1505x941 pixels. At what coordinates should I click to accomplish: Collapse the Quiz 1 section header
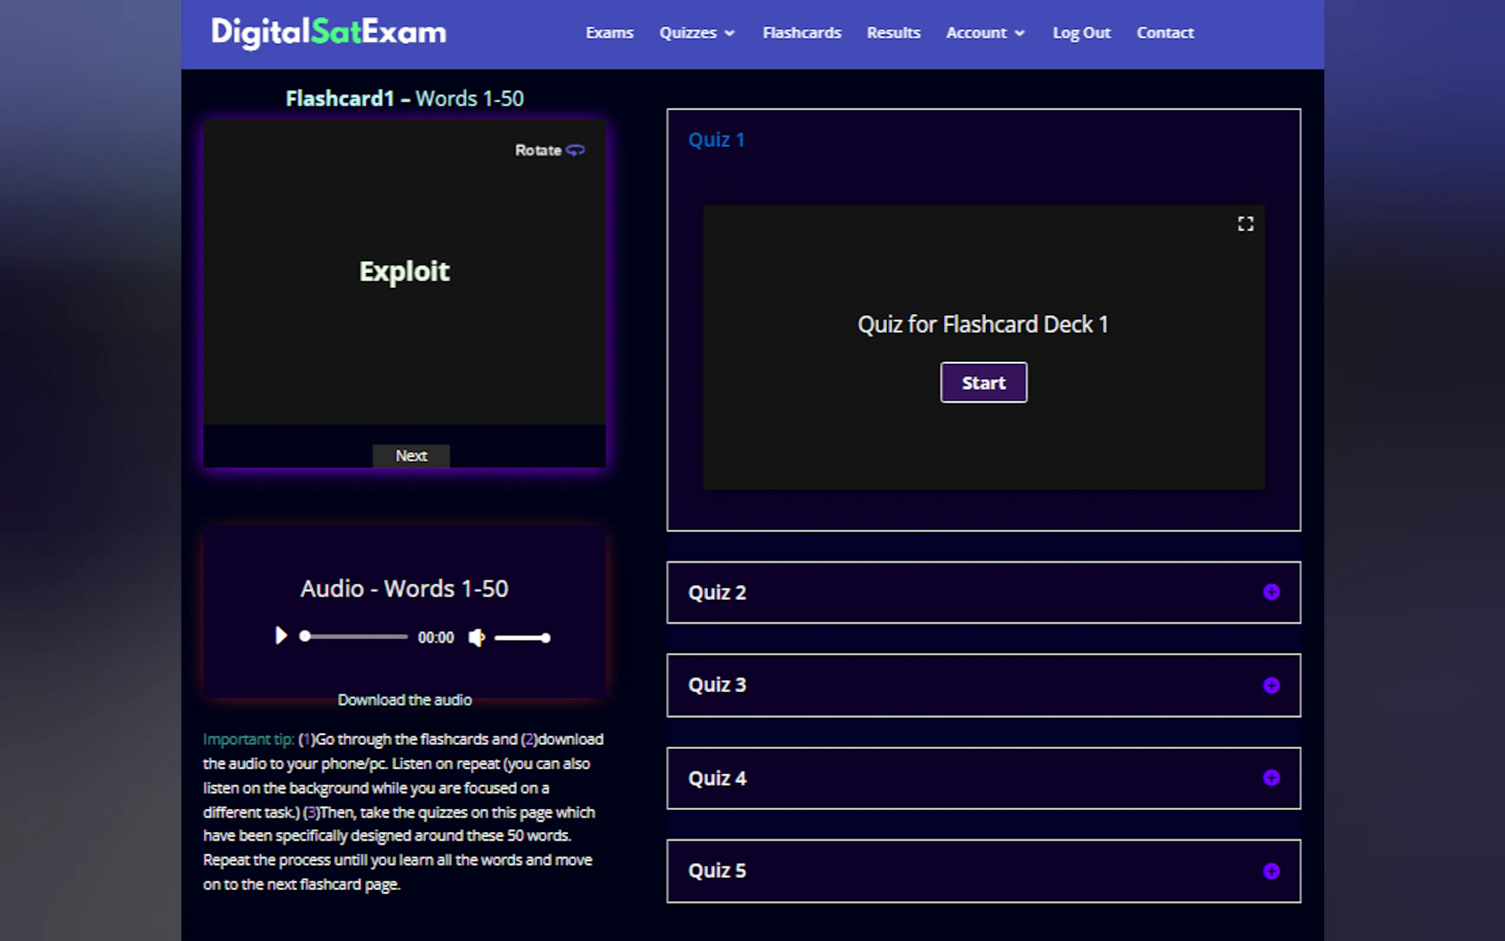(716, 140)
